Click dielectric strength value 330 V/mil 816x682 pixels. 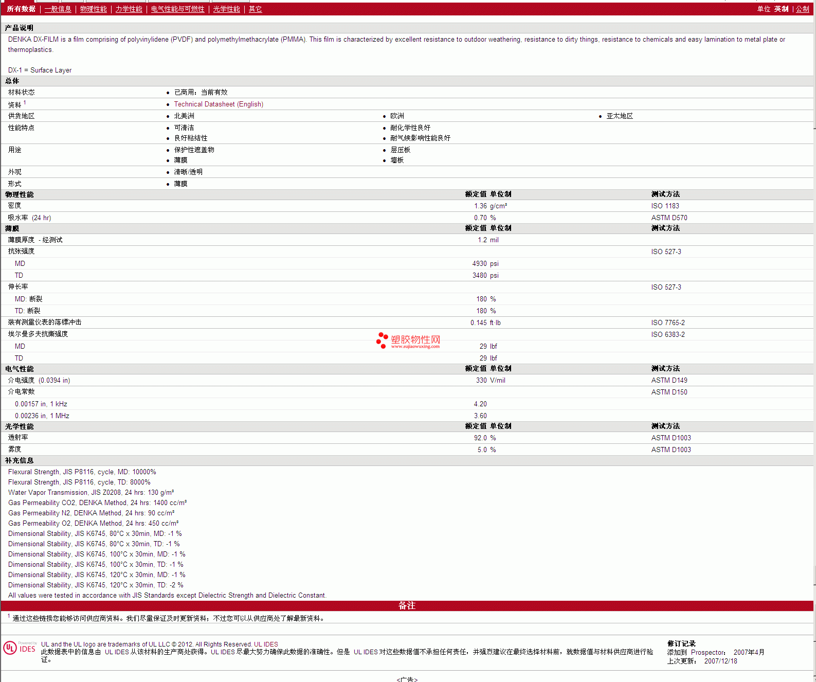click(x=491, y=380)
